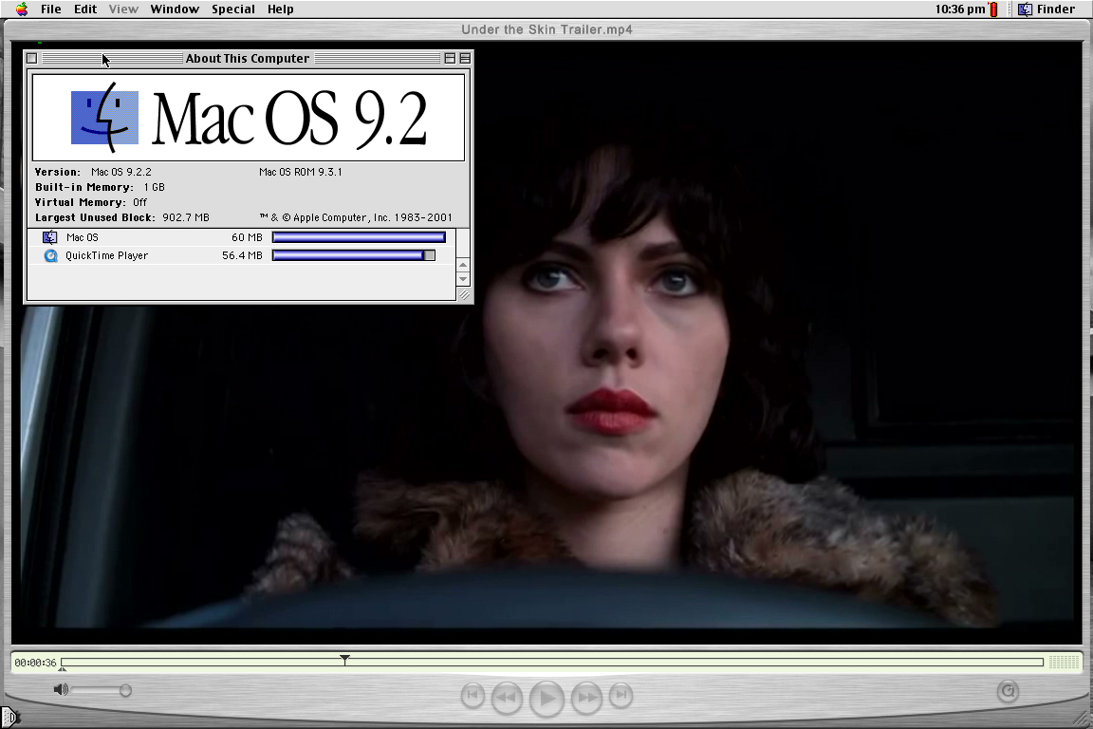Viewport: 1093px width, 729px height.
Task: Zoom the About This Computer window
Action: point(450,59)
